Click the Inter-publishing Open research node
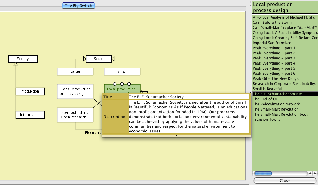 75,115
